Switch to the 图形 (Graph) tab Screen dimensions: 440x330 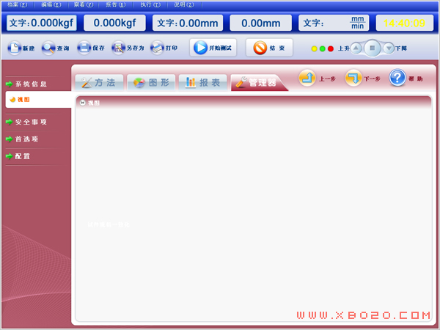click(150, 83)
